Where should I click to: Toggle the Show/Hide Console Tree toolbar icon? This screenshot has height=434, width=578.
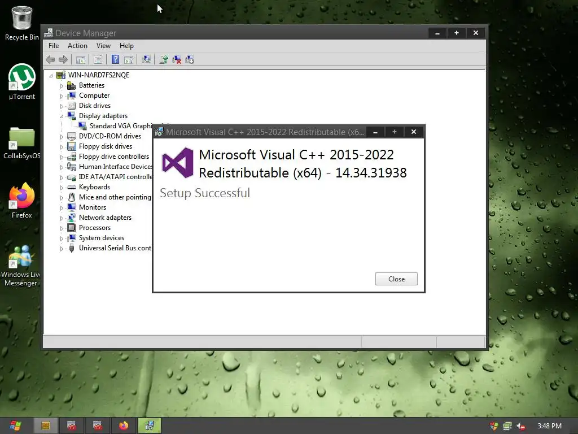[x=80, y=59]
